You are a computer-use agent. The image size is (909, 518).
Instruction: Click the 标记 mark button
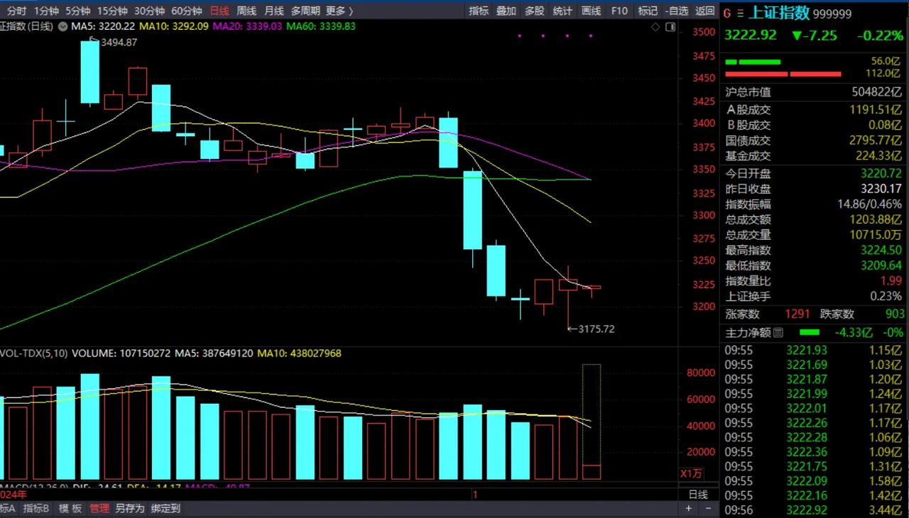point(648,11)
